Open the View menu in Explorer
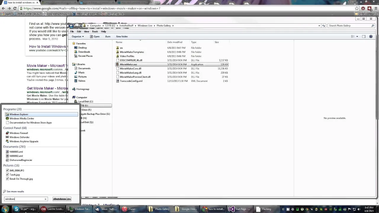Image resolution: width=379 pixels, height=213 pixels. [x=86, y=31]
